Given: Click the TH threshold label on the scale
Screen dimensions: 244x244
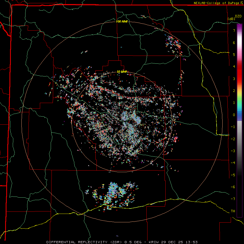Looking at the screenshot, I should coord(233,211).
